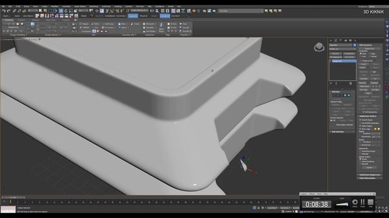
Task: Open the Select by Name dialog
Action: pyautogui.click(x=45, y=11)
